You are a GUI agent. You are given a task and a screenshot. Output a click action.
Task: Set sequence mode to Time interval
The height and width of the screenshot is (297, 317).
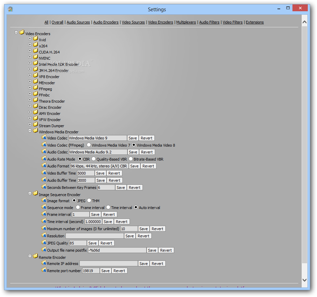tap(108, 207)
